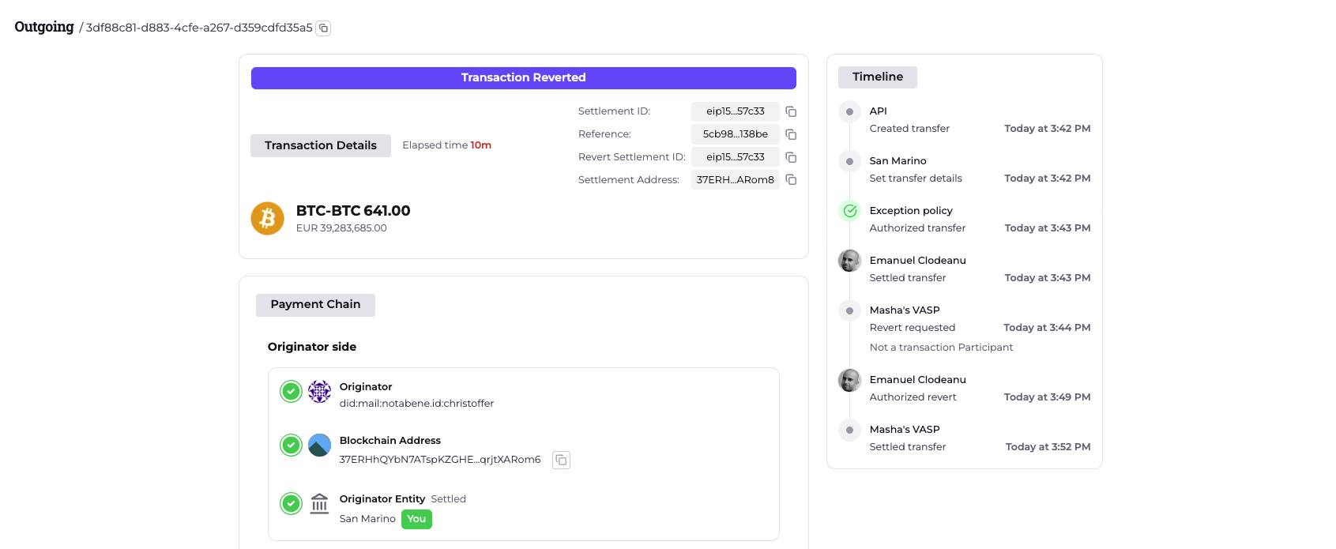Click the Reference value 5cb98...138be
Screen dimensions: 1336x549
point(736,134)
